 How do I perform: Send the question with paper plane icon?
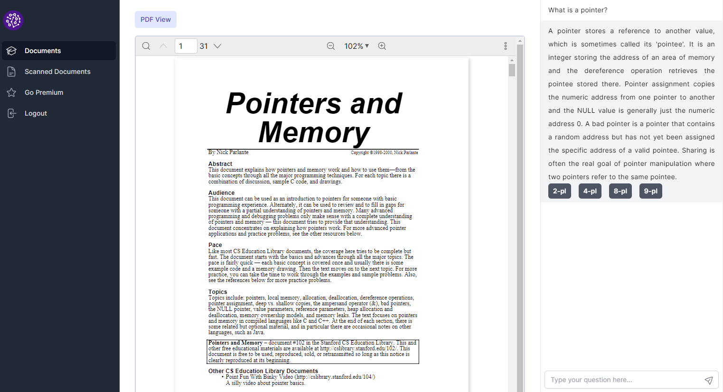(708, 380)
